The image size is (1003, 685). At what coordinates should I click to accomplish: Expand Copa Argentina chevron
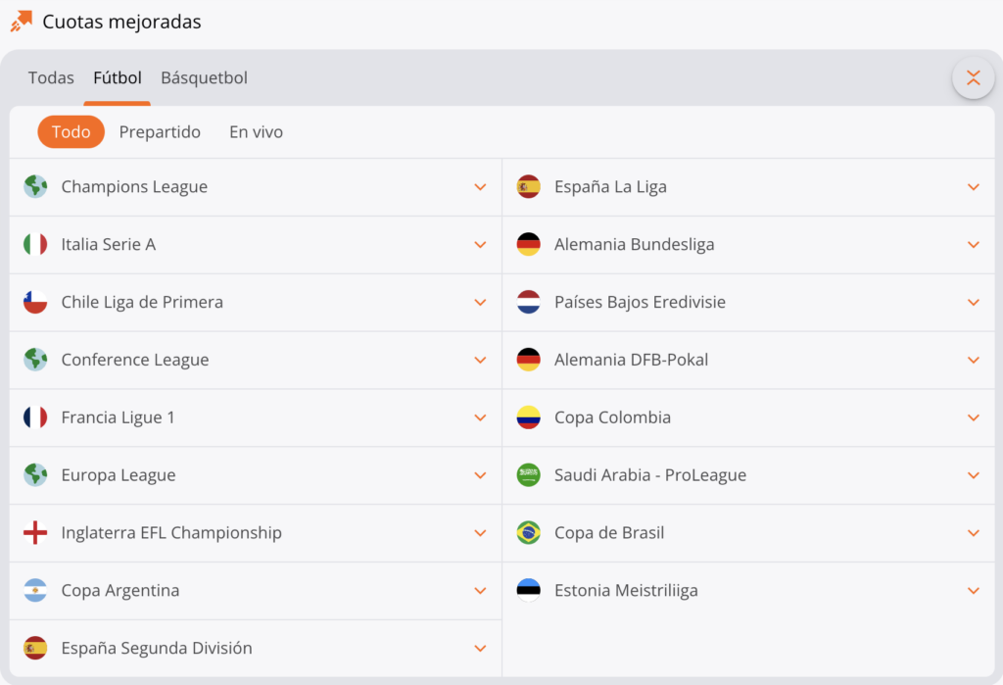coord(480,591)
